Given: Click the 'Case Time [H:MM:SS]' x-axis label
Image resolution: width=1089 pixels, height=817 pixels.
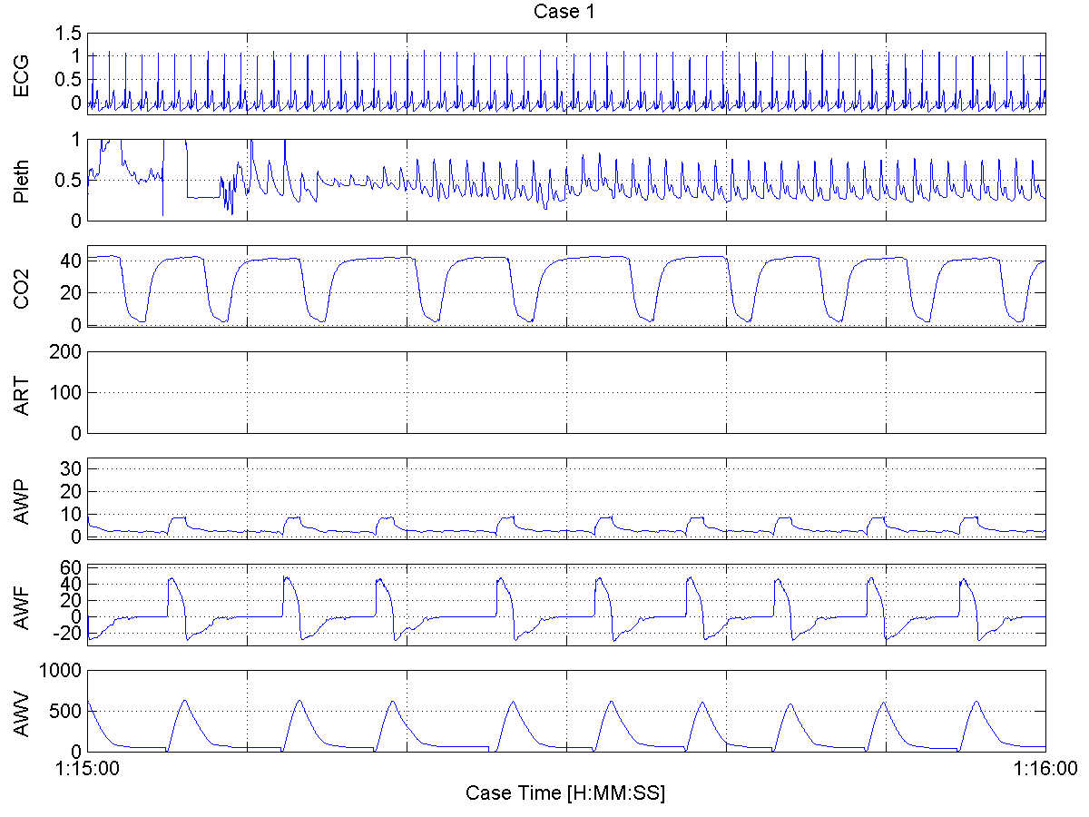Looking at the screenshot, I should pyautogui.click(x=565, y=792).
